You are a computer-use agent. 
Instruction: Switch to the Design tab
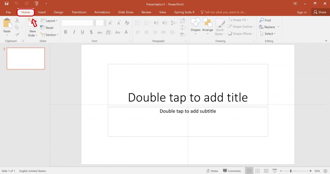59,12
